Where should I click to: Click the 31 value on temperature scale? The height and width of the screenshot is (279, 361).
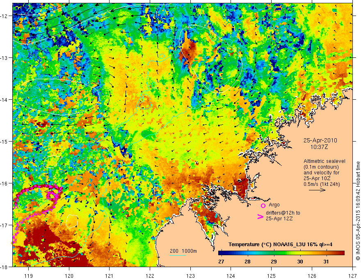tap(326, 261)
